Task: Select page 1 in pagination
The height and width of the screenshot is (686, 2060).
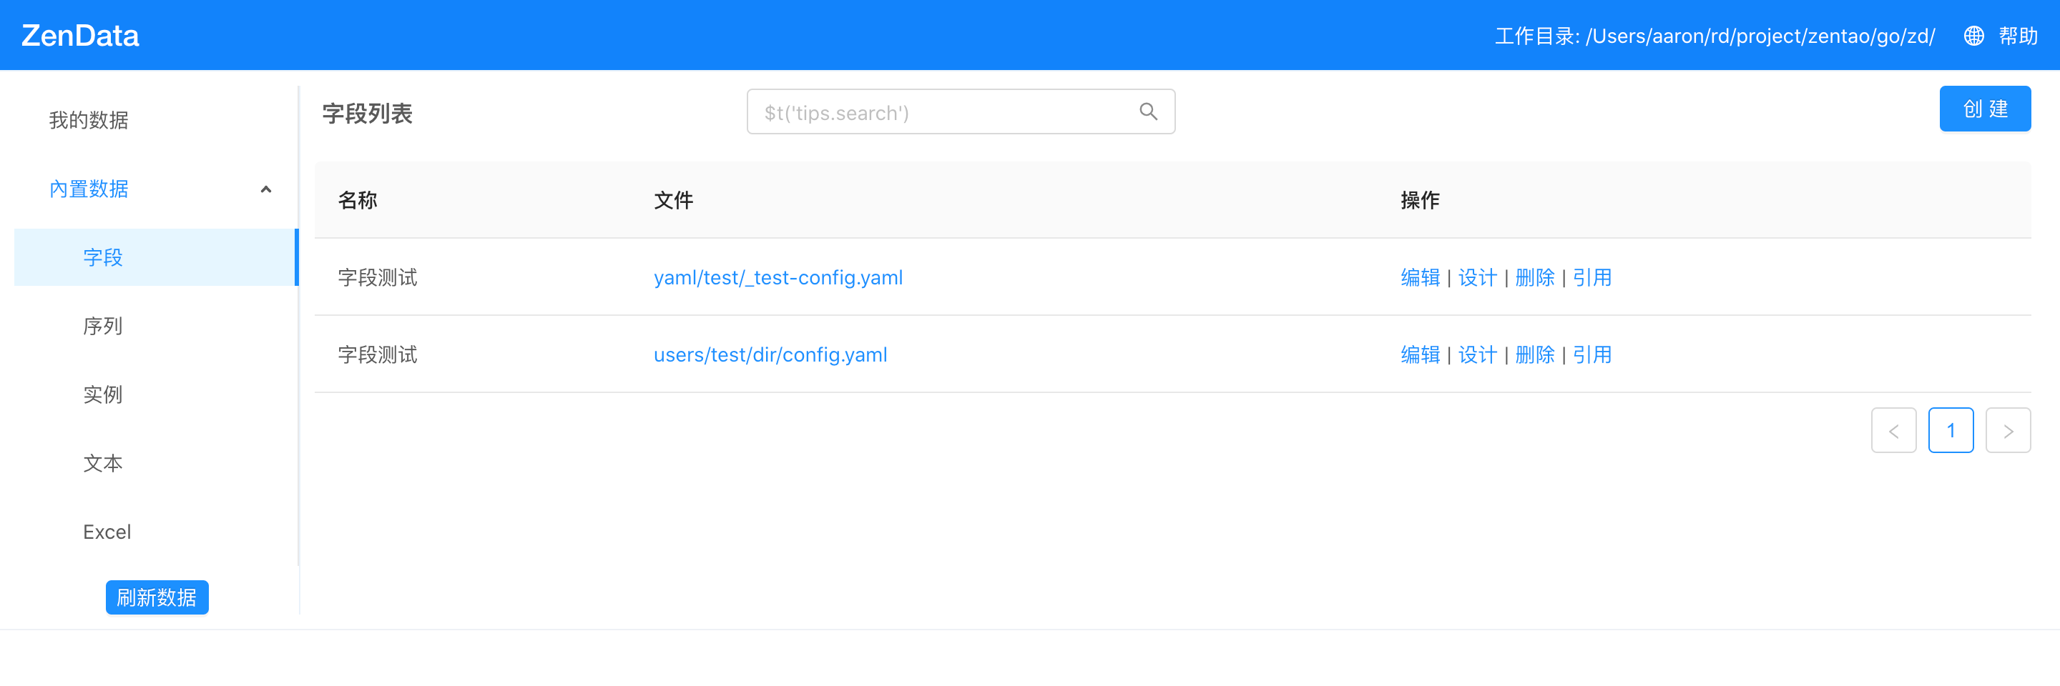Action: [x=1951, y=430]
